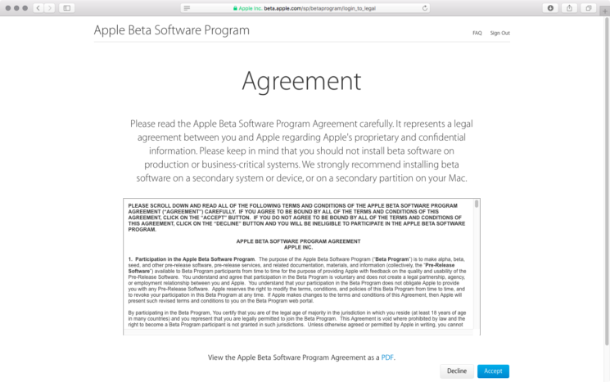
Task: Toggle the Safari sidebar button
Action: coord(67,8)
